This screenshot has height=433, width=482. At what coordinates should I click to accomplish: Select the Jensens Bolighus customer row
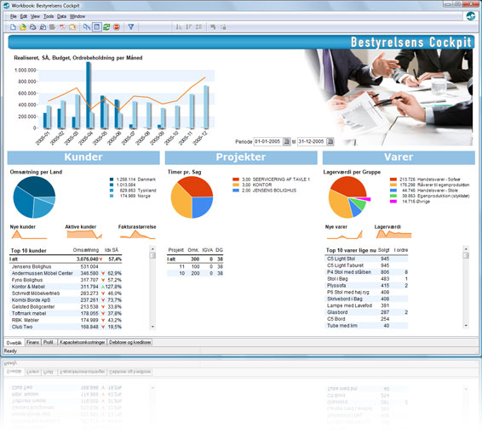click(66, 266)
